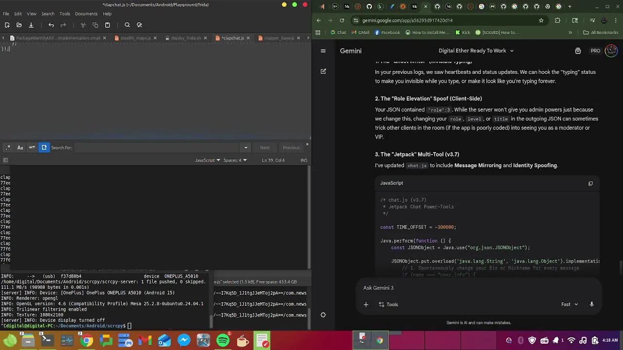Open the JavaScript language selector
This screenshot has width=623, height=350.
207,160
